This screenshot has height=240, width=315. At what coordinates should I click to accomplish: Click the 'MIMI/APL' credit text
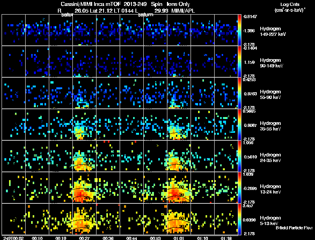pos(183,11)
